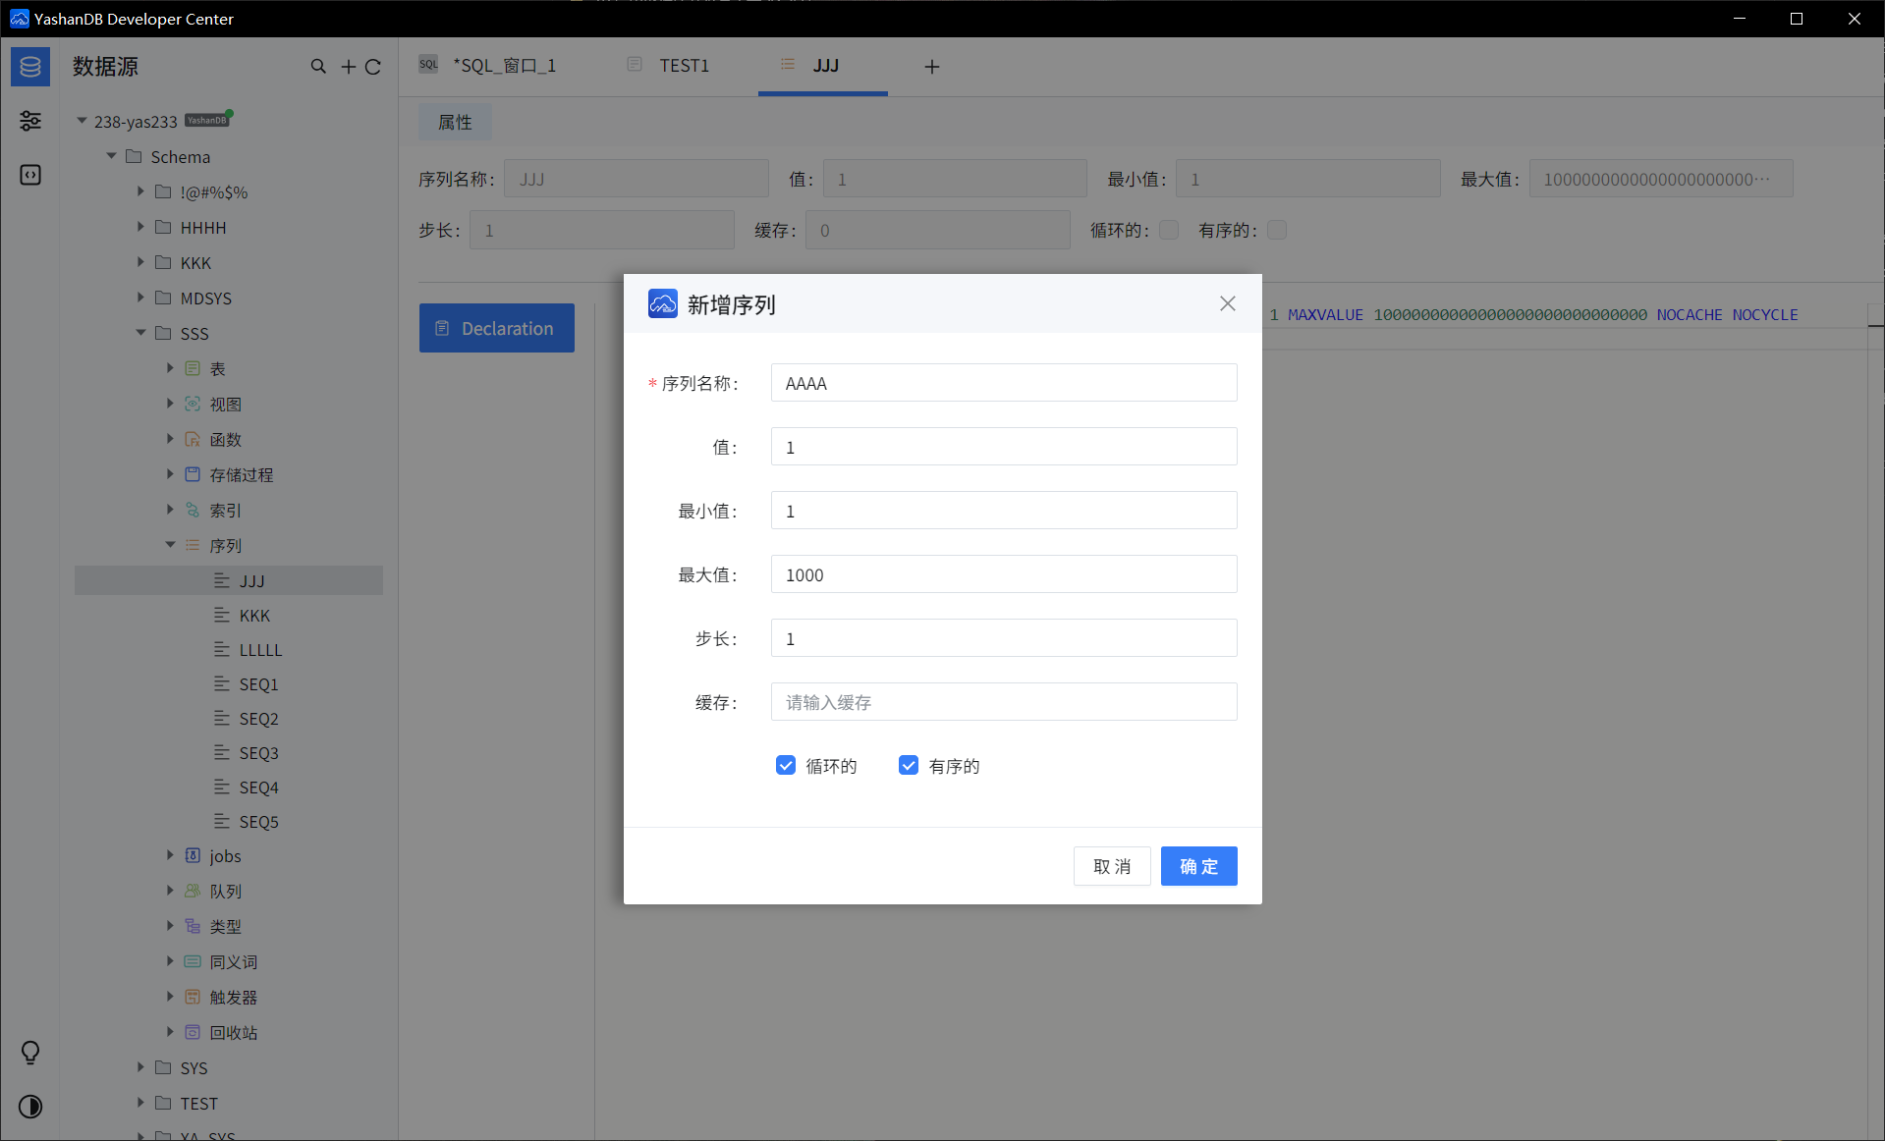Toggle the dark/light theme icon

click(x=30, y=1107)
